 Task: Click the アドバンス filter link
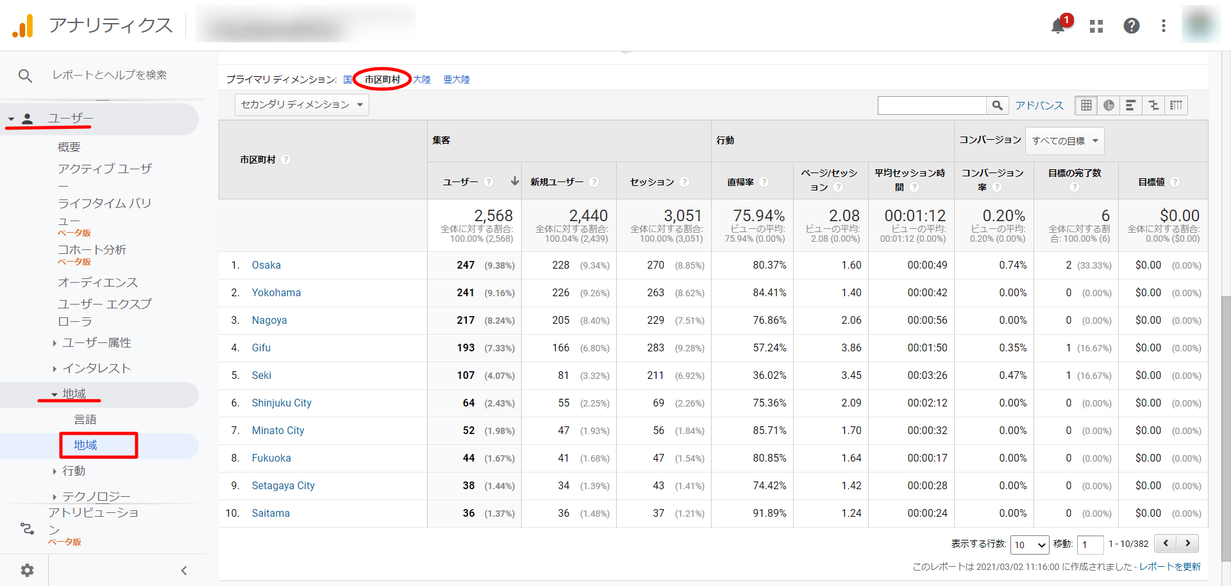coord(1039,105)
